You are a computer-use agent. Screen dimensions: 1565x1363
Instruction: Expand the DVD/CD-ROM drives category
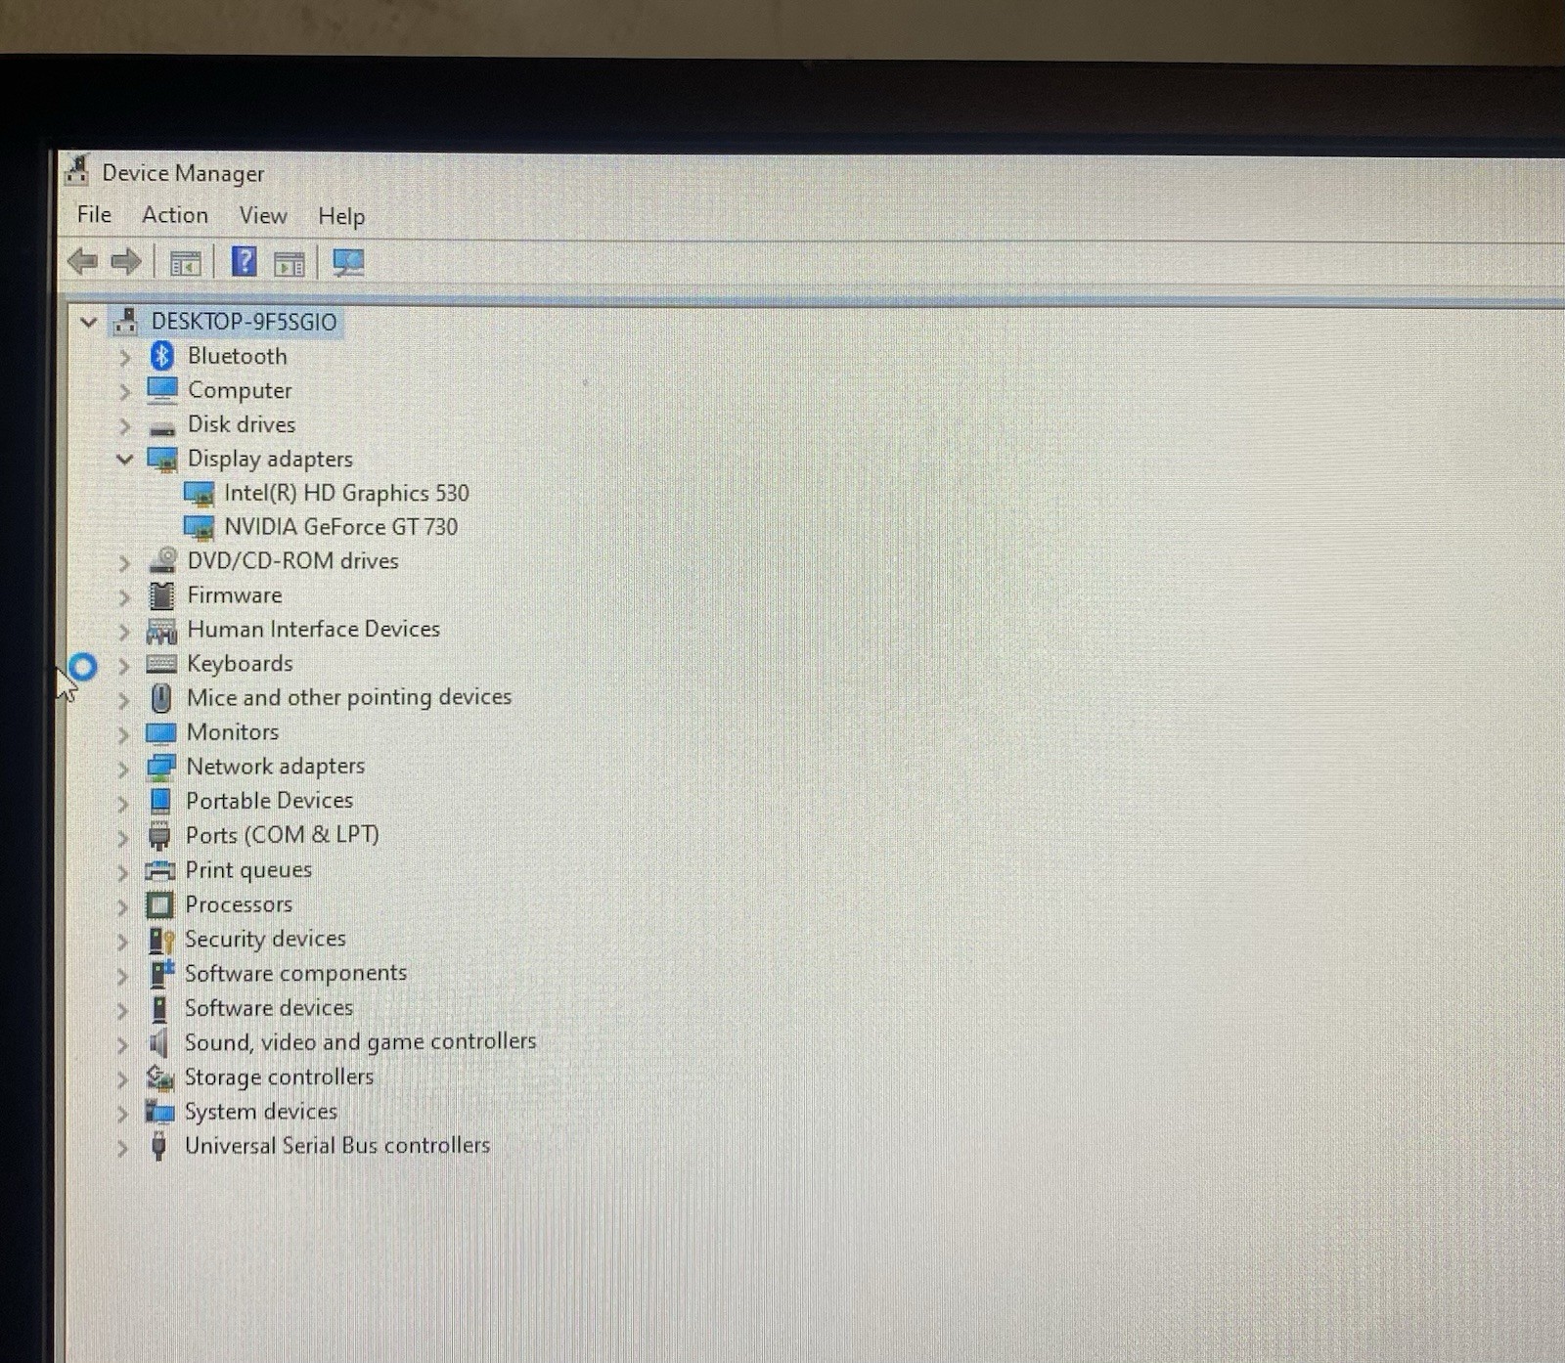(x=124, y=562)
